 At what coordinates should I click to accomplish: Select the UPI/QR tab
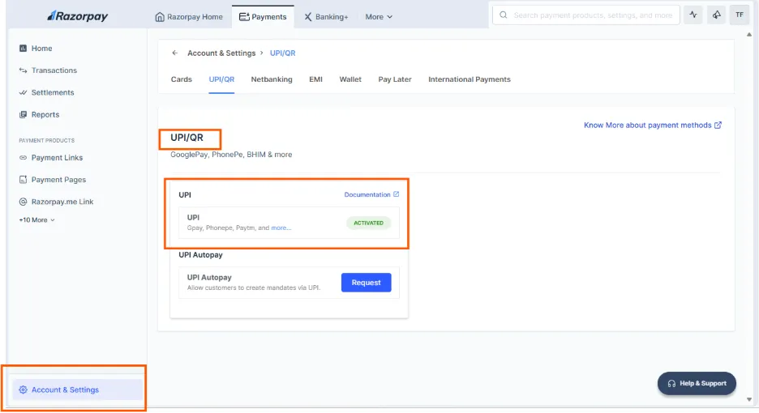click(221, 79)
